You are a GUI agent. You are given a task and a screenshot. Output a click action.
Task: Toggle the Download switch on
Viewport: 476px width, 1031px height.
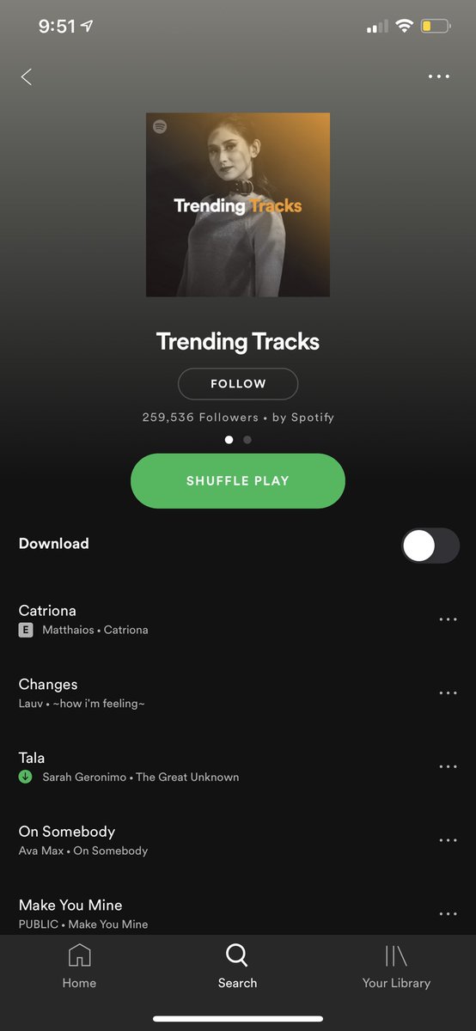point(430,546)
